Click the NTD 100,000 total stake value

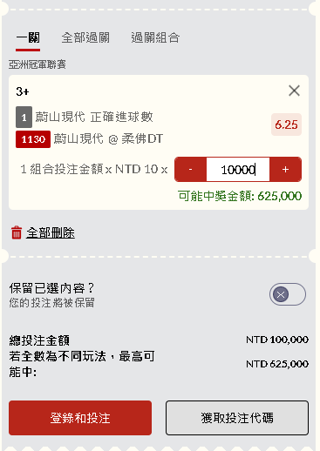(277, 340)
